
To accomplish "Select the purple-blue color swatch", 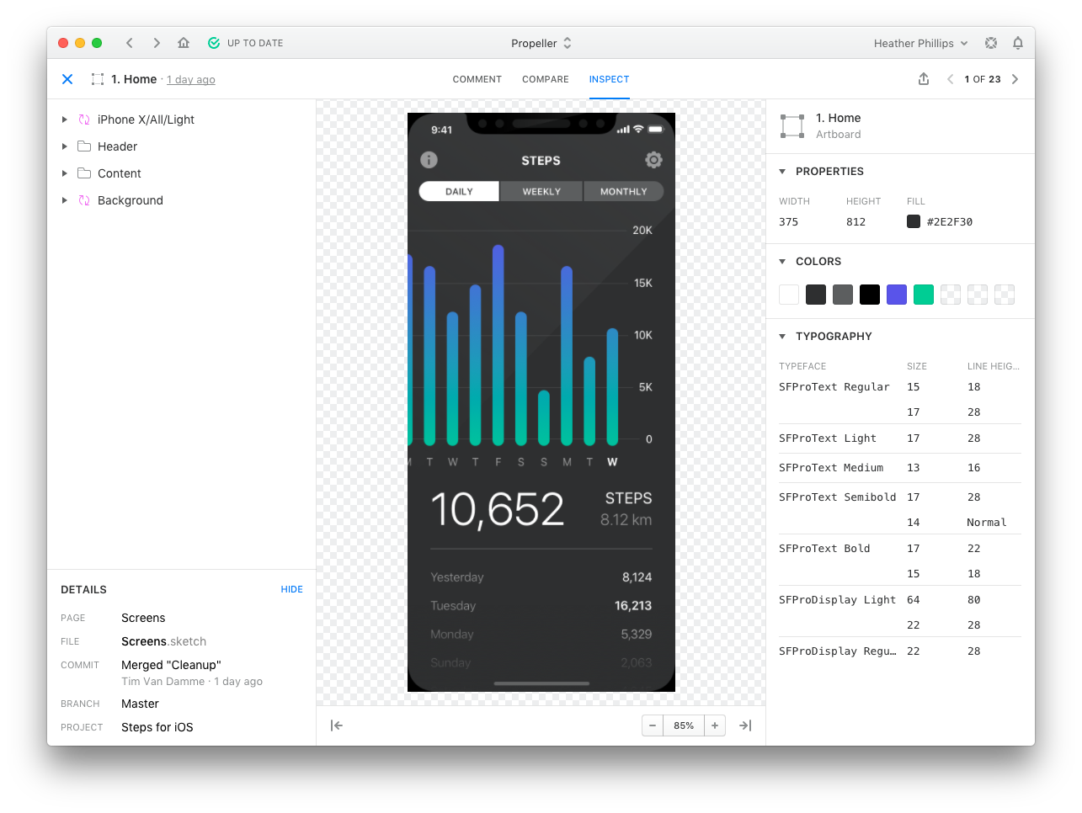I will pyautogui.click(x=897, y=295).
